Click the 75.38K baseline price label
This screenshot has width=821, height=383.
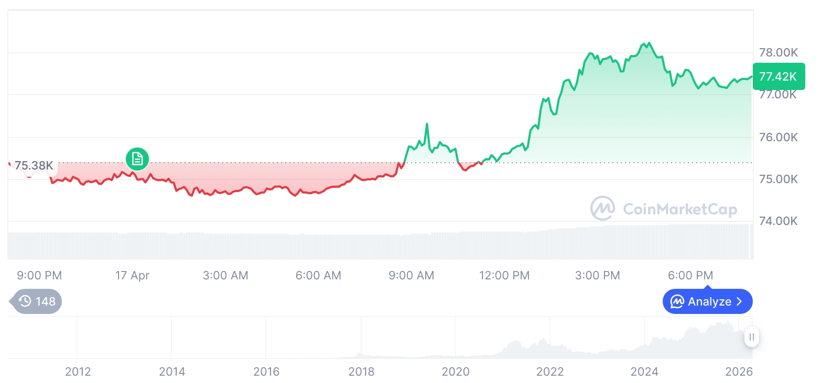pos(34,166)
